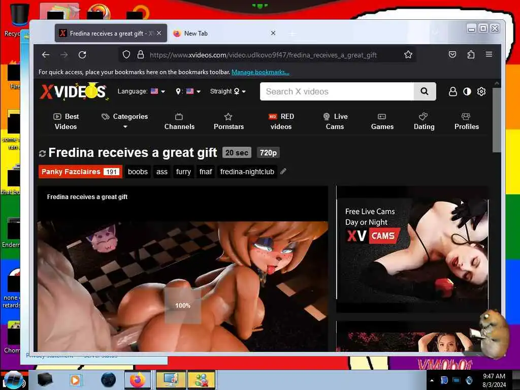The height and width of the screenshot is (390, 520).
Task: Click the refresh icon beside the video title
Action: [x=42, y=153]
